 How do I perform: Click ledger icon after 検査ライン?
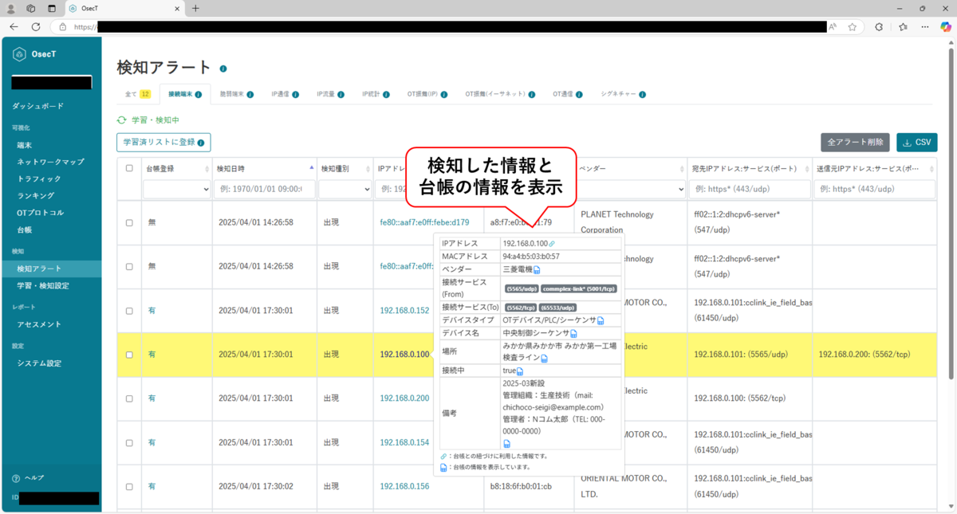[x=545, y=359]
